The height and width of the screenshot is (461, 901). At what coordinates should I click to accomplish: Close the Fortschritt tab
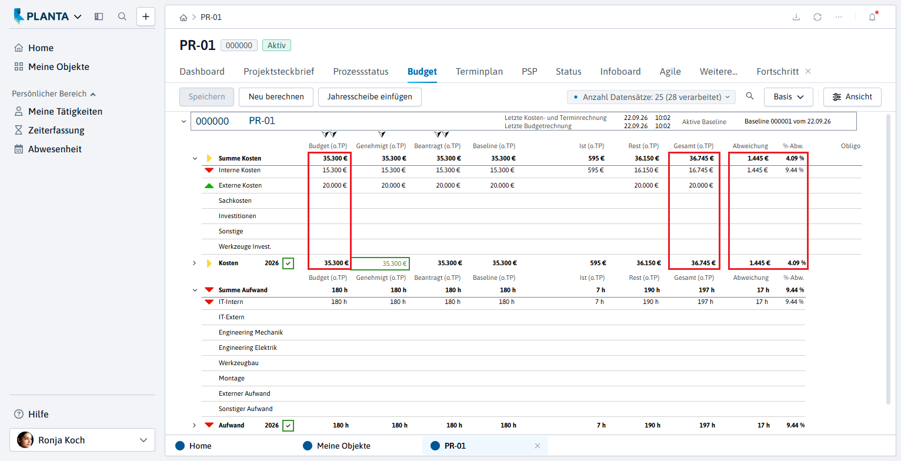point(808,71)
